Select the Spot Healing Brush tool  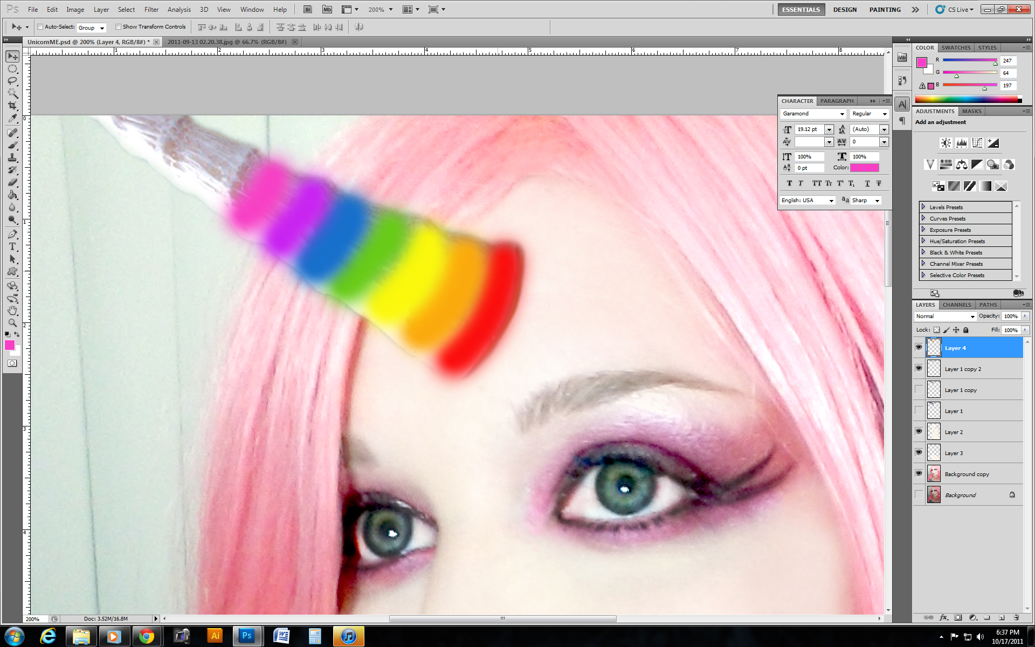click(x=12, y=133)
